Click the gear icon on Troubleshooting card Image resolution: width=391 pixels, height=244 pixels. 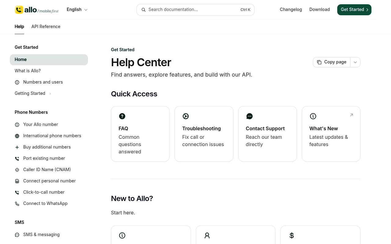tap(186, 116)
